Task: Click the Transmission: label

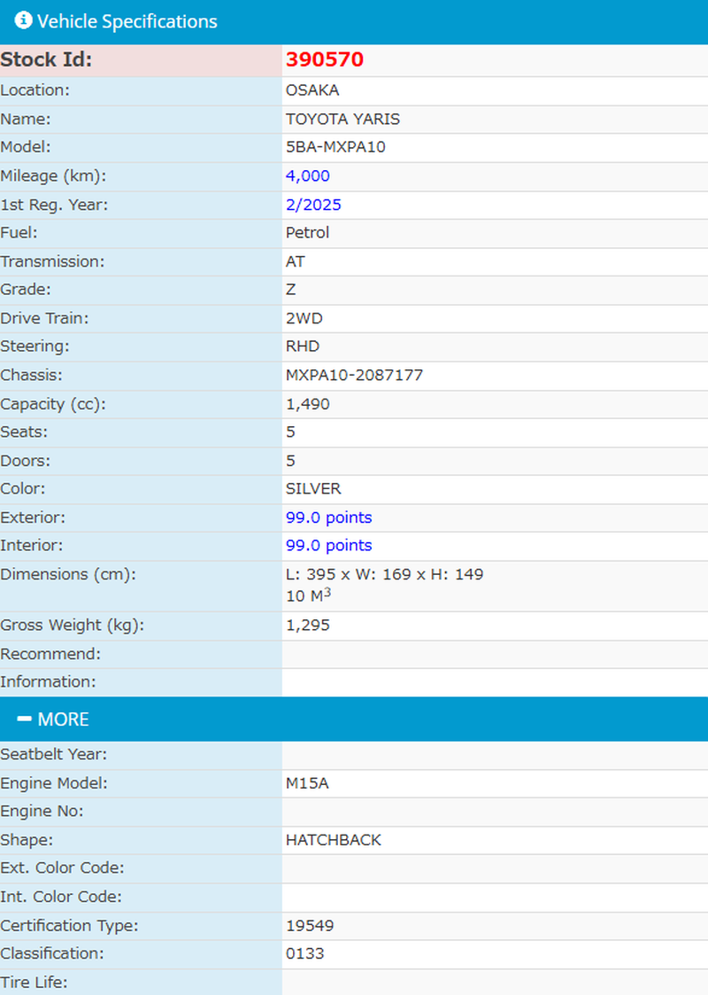Action: (x=52, y=261)
